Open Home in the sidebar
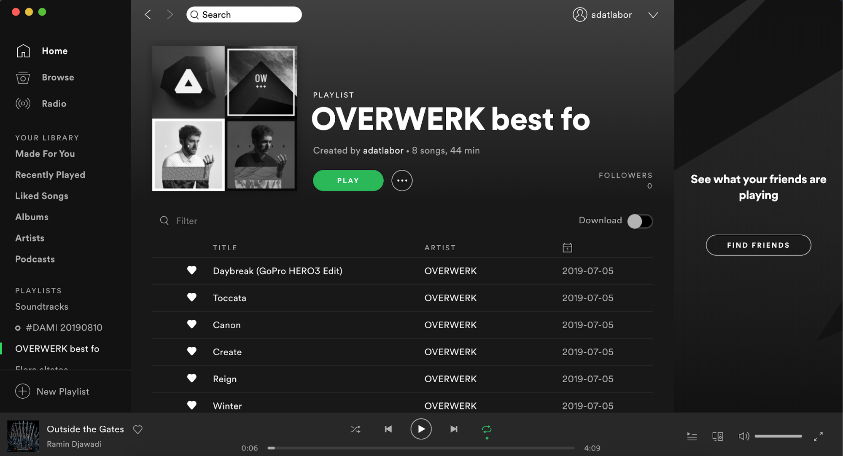Image resolution: width=843 pixels, height=456 pixels. (x=55, y=51)
